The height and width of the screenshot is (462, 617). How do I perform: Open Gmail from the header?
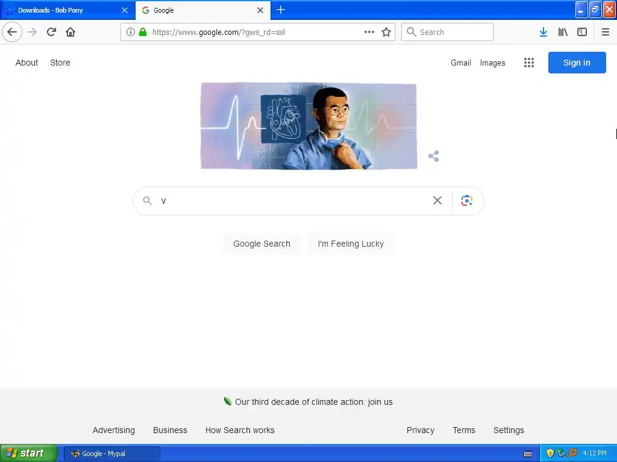pos(461,63)
